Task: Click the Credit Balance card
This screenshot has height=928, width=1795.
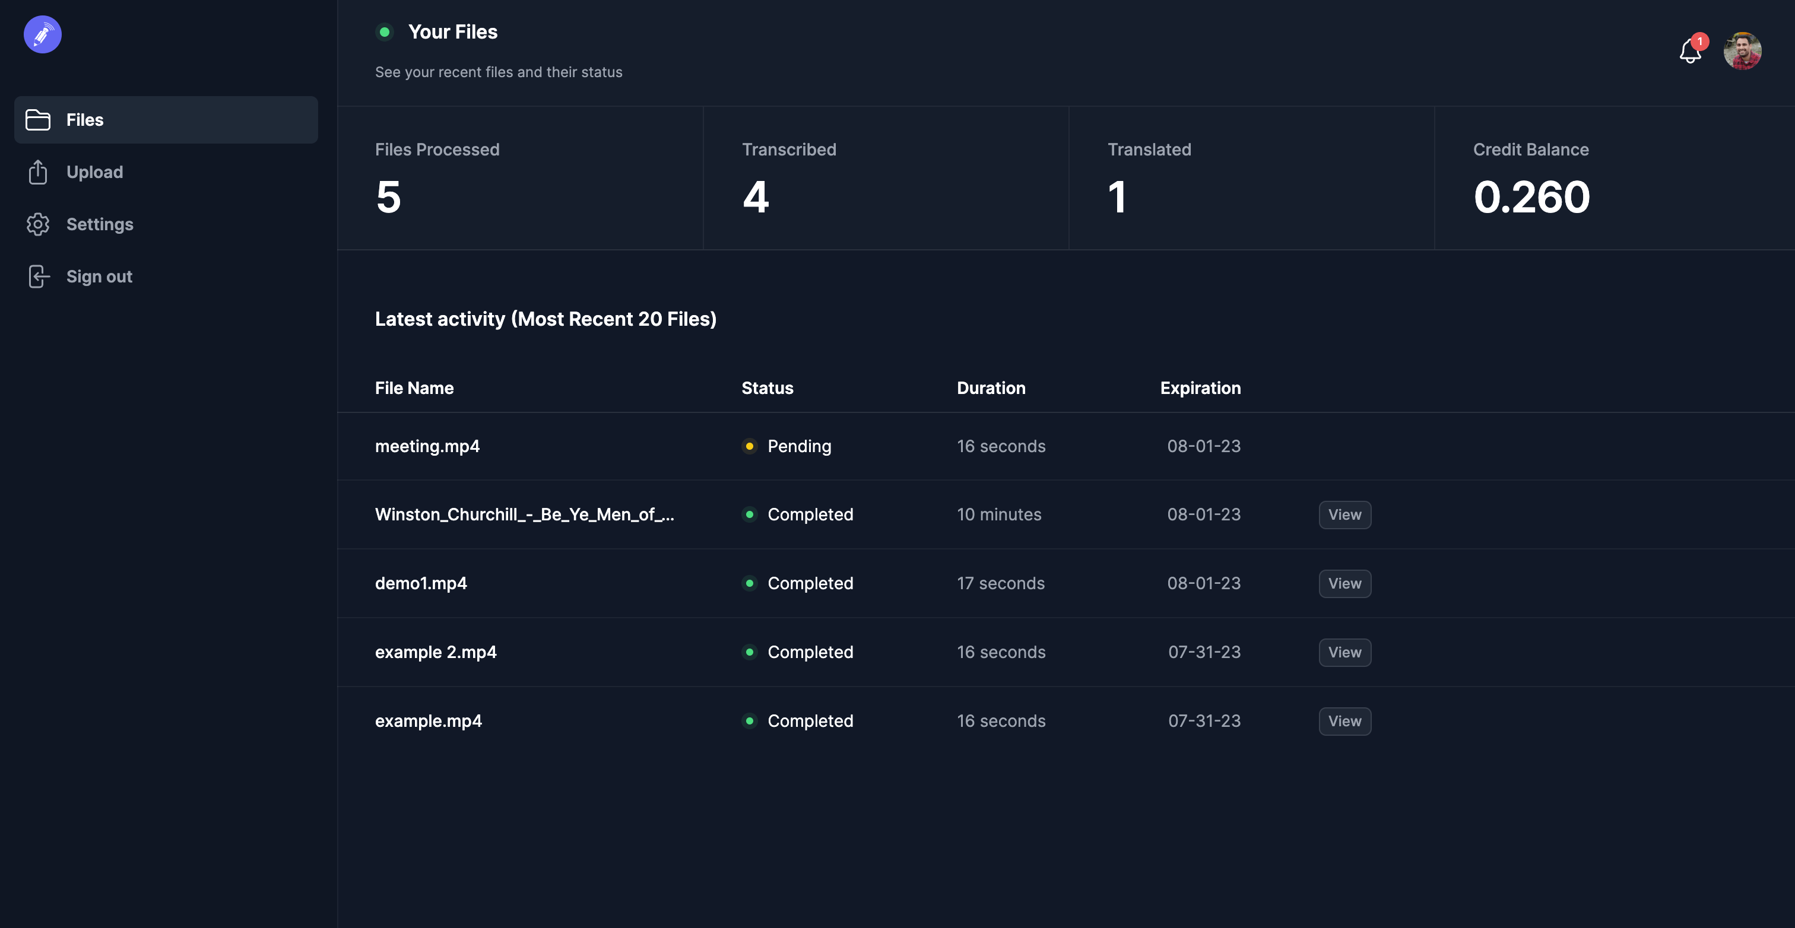Action: click(x=1614, y=179)
